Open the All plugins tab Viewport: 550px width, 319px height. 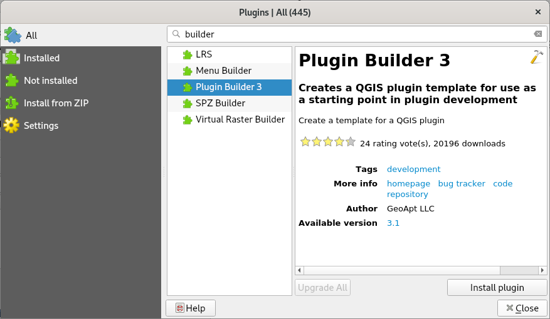(81, 35)
